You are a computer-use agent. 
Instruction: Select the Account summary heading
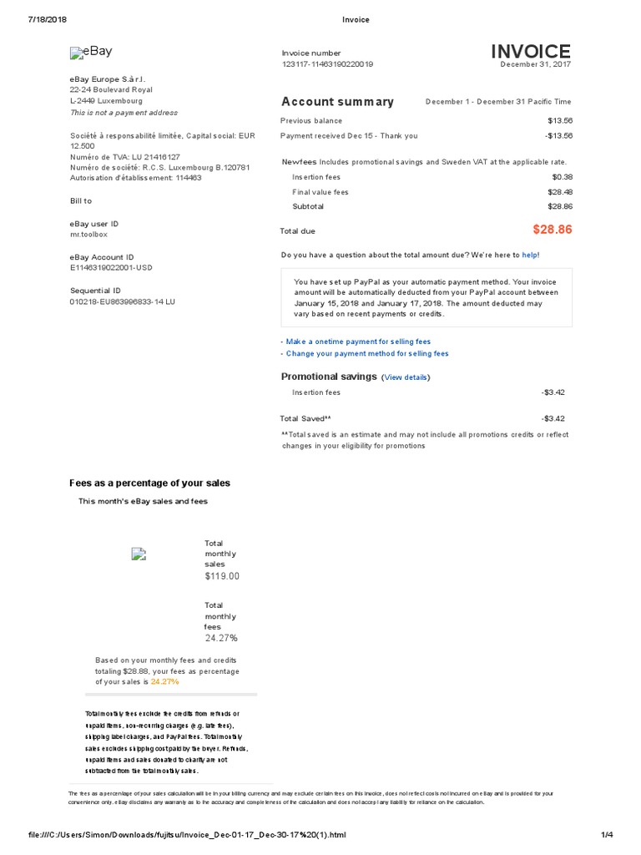(337, 102)
